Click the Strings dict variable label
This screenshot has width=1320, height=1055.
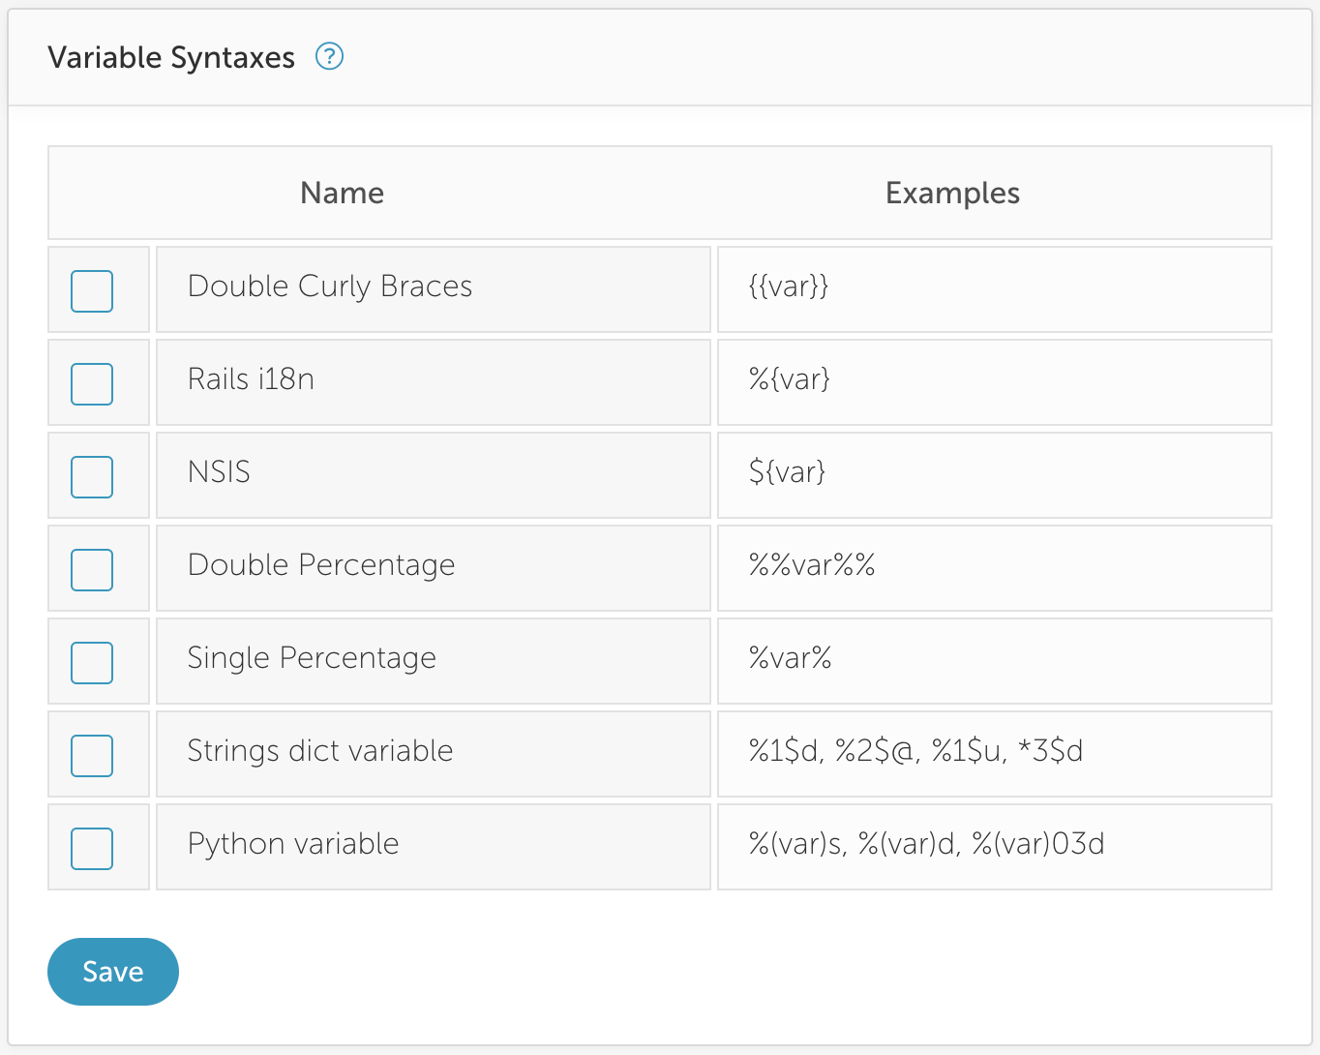coord(320,751)
